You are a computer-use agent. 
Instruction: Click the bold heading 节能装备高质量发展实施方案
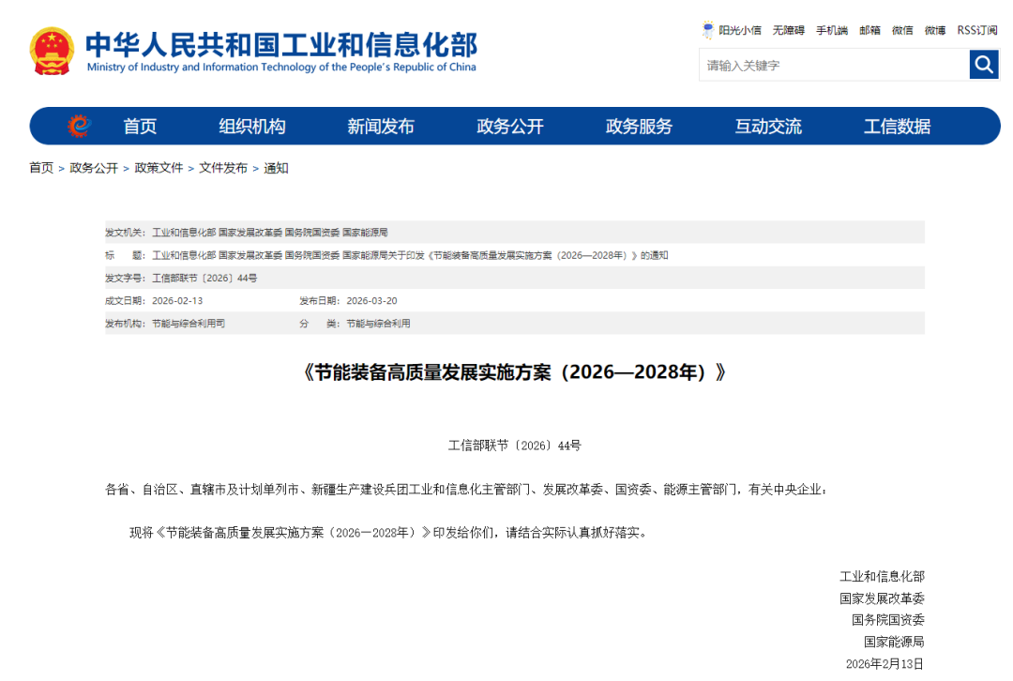coord(514,372)
